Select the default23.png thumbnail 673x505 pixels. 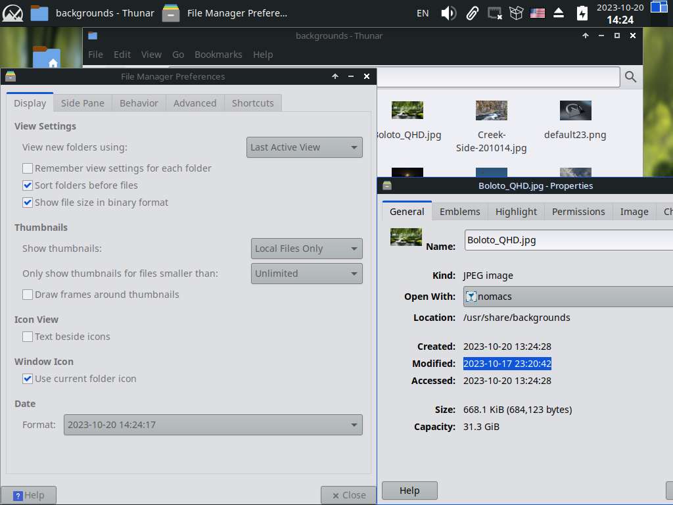tap(576, 110)
